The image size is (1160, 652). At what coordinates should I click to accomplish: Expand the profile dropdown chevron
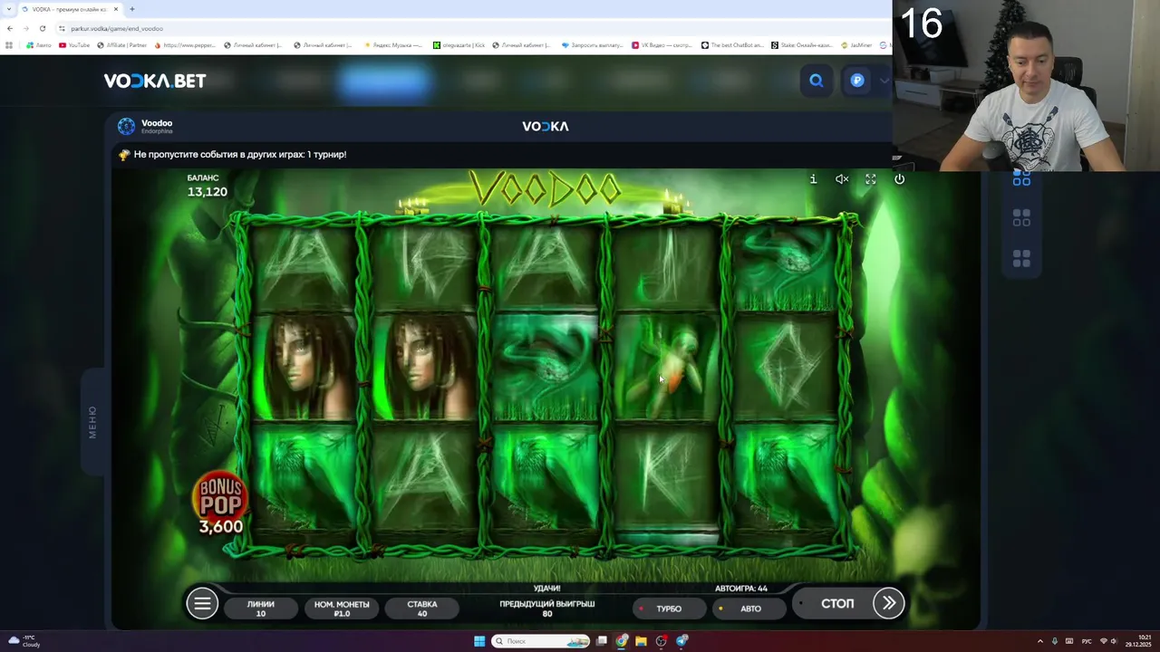(x=884, y=81)
